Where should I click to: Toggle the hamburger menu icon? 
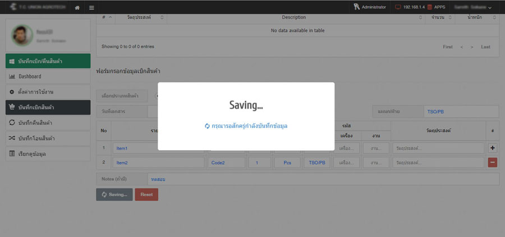[x=92, y=7]
